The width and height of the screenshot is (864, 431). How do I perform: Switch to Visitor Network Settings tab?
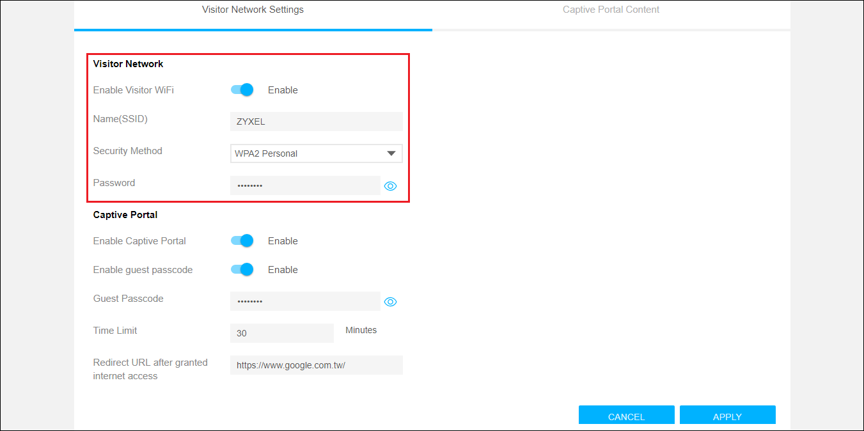(253, 10)
